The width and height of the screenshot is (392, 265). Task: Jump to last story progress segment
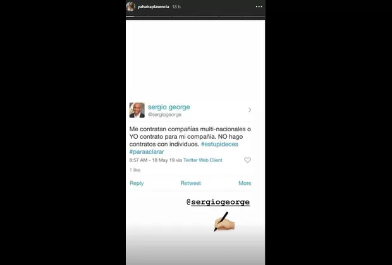(254, 16)
